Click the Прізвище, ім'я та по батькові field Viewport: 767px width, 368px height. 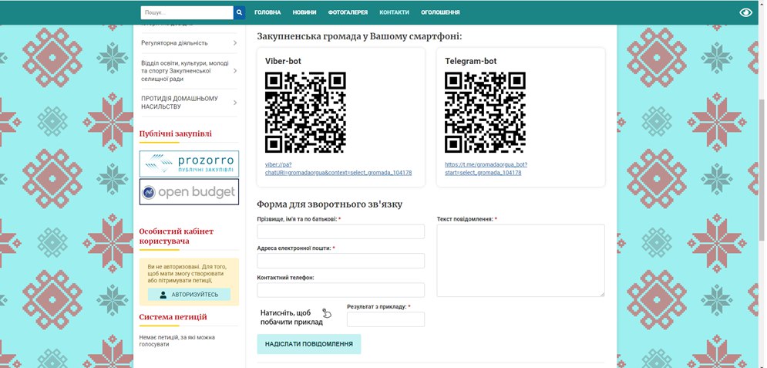pos(341,231)
